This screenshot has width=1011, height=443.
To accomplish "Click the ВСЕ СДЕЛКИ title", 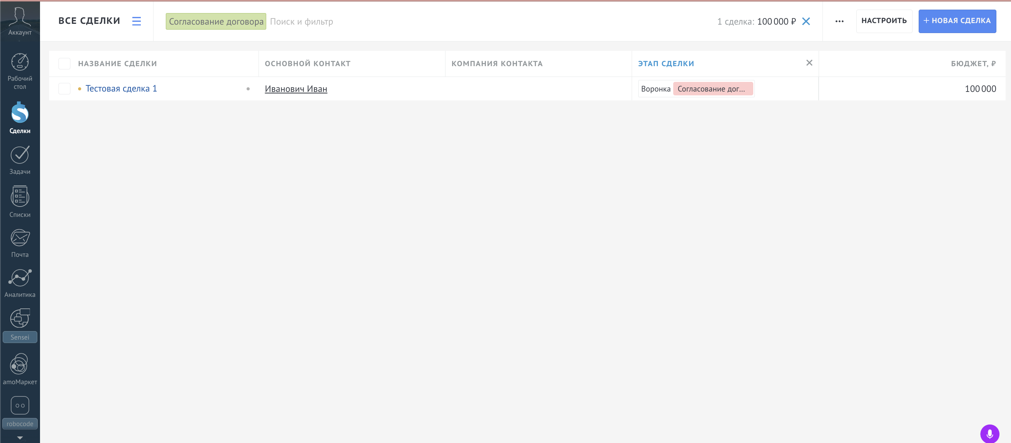I will (89, 21).
